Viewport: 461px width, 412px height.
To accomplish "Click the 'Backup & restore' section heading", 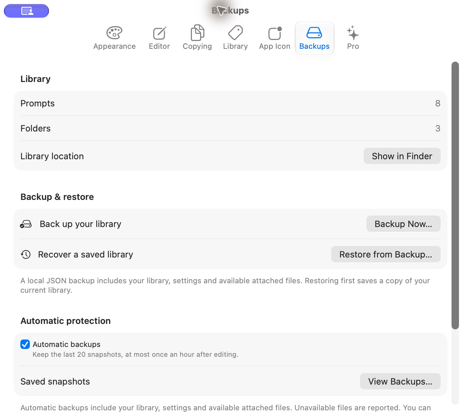I will [57, 197].
